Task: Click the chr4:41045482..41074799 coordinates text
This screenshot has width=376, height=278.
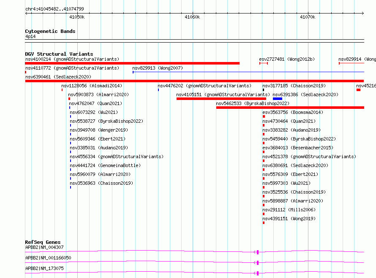Action: [x=54, y=9]
